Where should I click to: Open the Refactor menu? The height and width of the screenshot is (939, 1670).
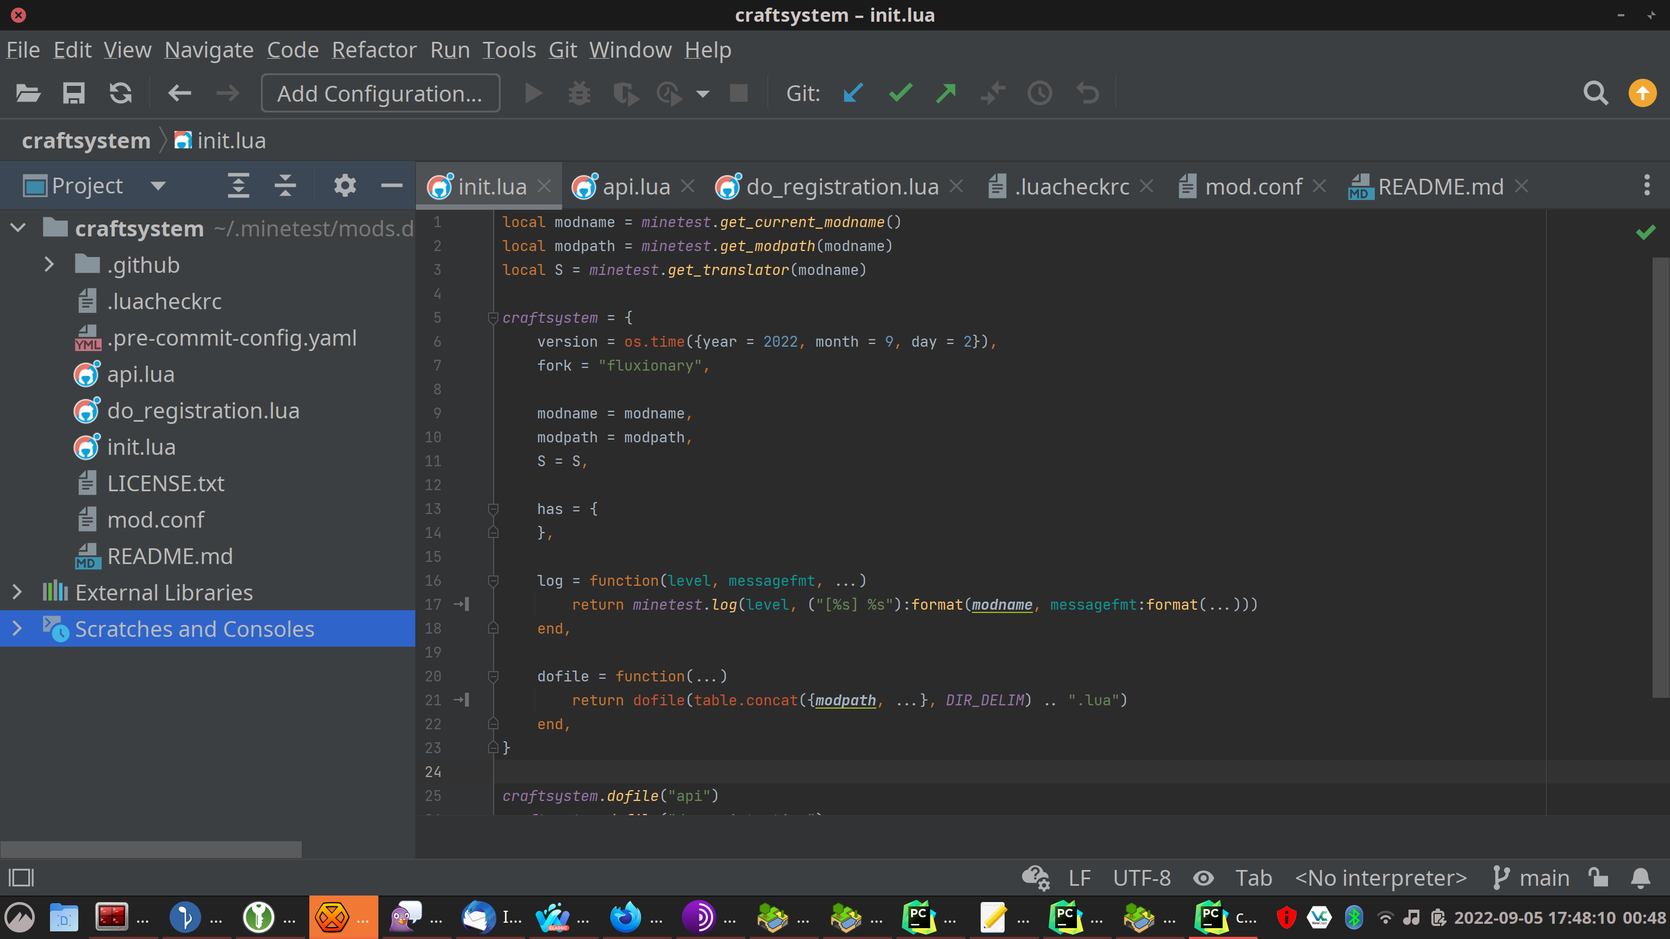pyautogui.click(x=374, y=50)
